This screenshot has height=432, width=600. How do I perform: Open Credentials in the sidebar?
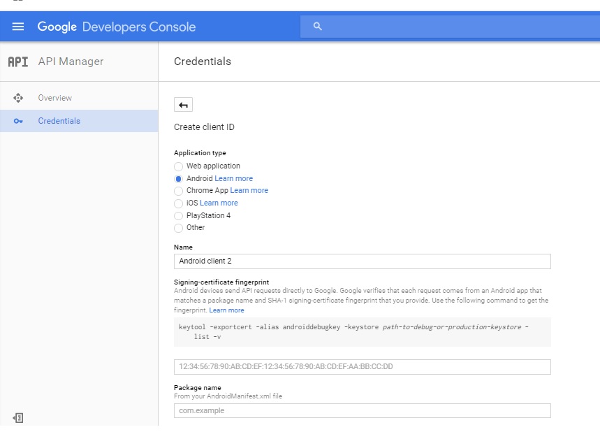[59, 121]
